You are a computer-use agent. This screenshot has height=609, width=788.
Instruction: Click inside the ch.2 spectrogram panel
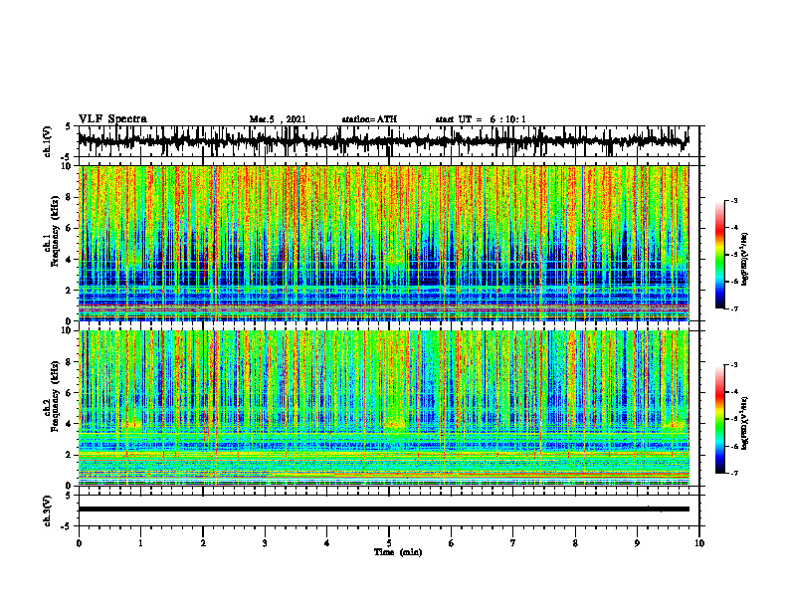click(x=383, y=408)
